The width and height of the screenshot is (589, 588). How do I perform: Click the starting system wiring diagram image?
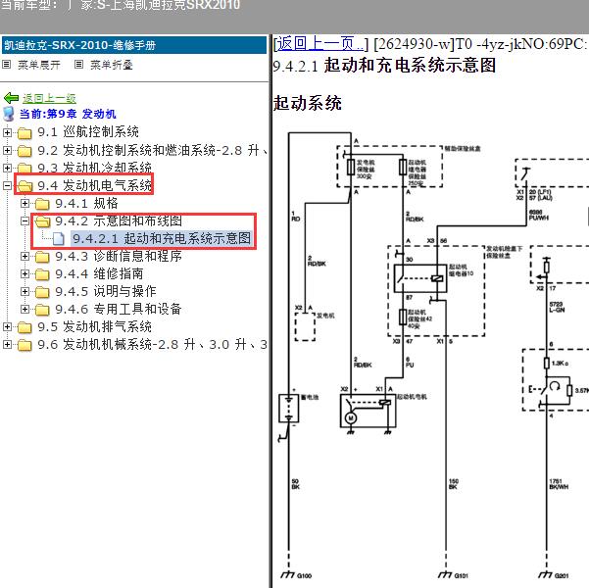click(432, 355)
